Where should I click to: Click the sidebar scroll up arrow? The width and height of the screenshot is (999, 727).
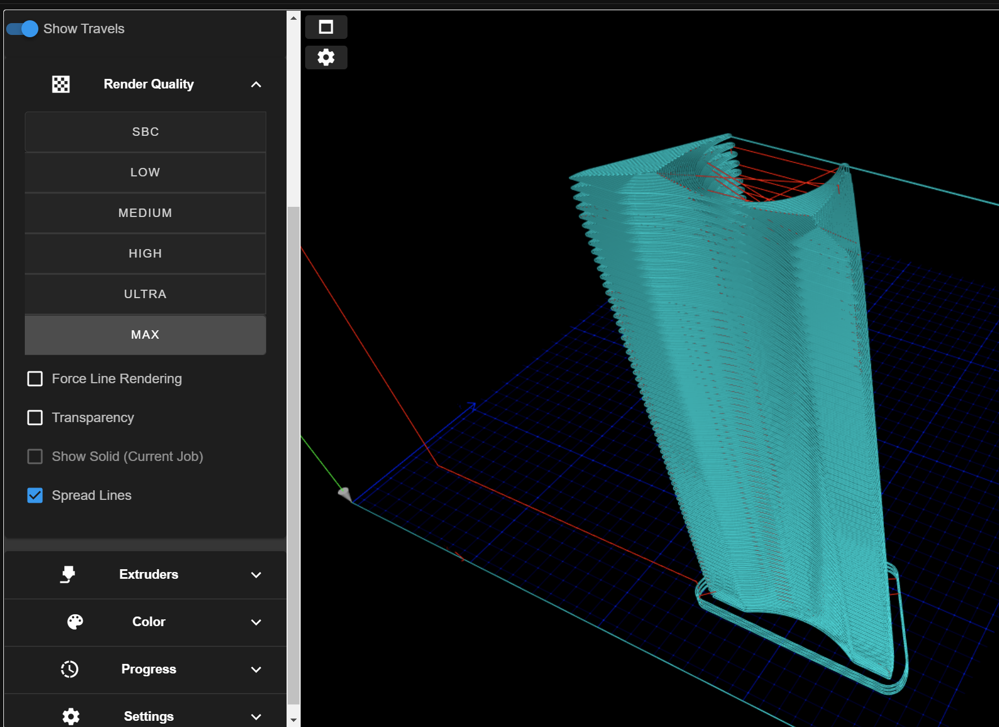pyautogui.click(x=293, y=18)
